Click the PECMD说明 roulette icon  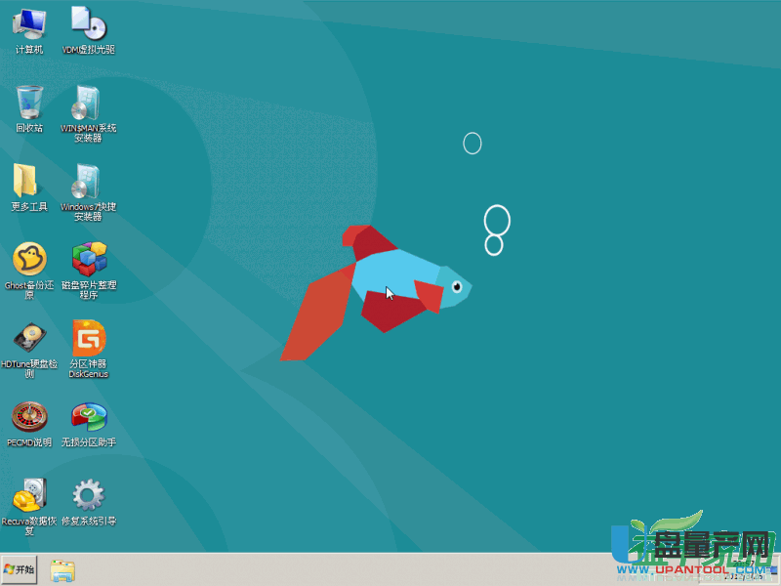(29, 417)
